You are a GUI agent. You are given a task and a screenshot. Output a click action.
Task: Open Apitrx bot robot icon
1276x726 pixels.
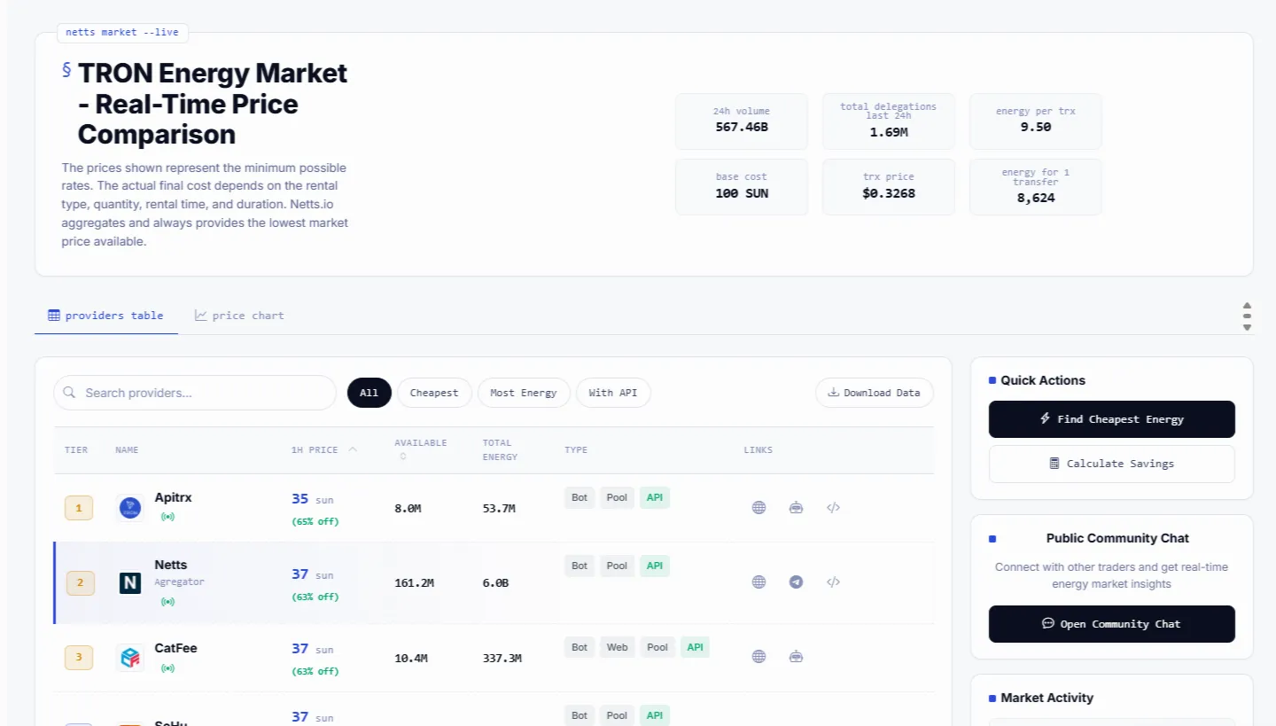click(x=796, y=508)
